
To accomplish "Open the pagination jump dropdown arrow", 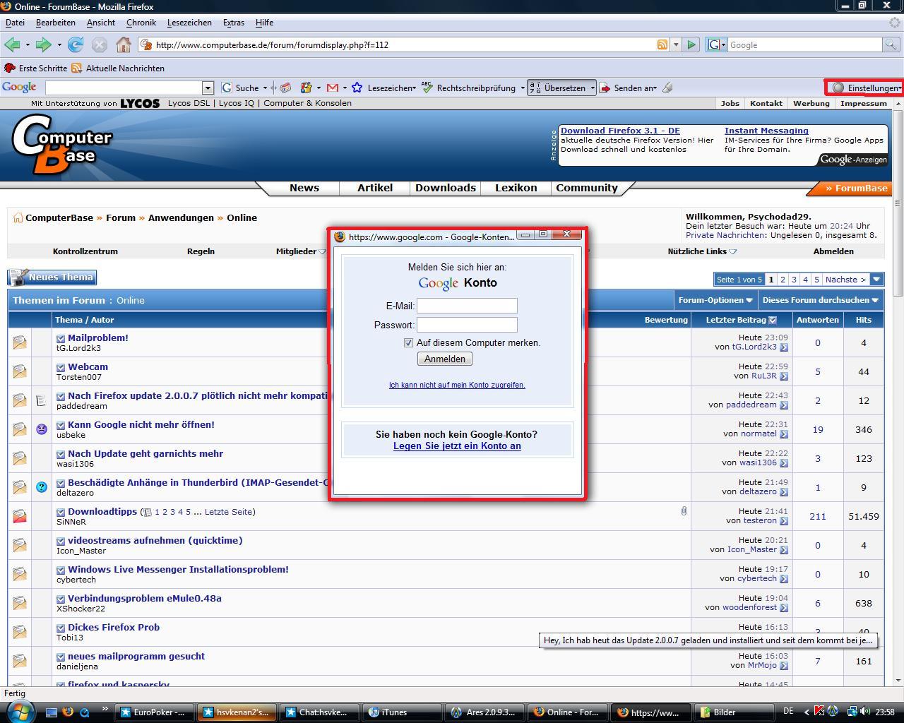I will click(876, 279).
